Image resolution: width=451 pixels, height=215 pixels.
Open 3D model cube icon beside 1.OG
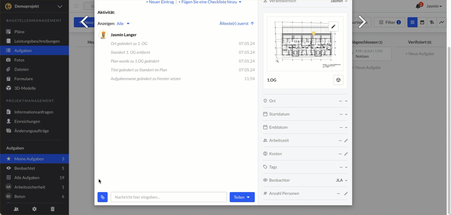(338, 80)
